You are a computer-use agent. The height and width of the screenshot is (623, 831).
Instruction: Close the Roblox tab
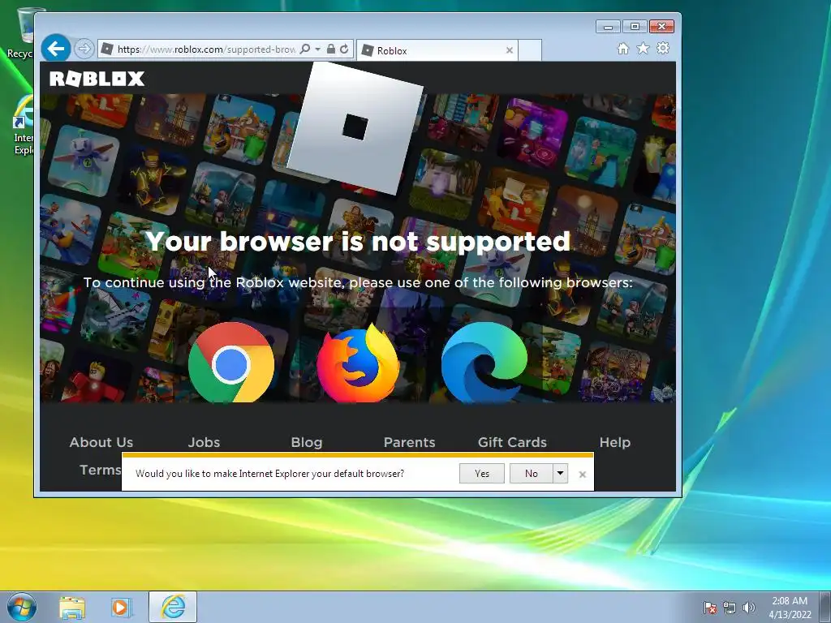click(510, 50)
